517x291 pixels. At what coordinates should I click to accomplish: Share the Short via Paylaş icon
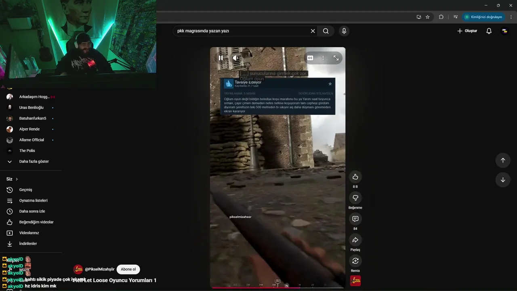pos(355,240)
